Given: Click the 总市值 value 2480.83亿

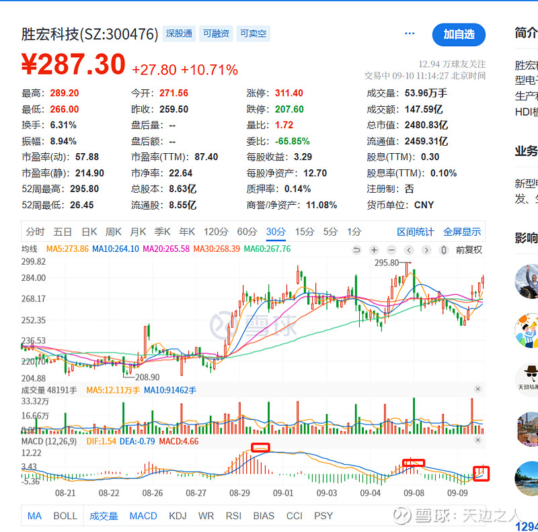Looking at the screenshot, I should tap(426, 125).
